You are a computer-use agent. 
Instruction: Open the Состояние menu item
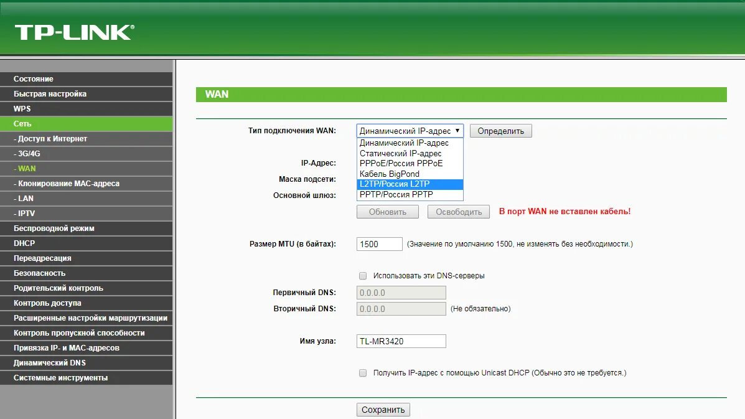(x=86, y=79)
